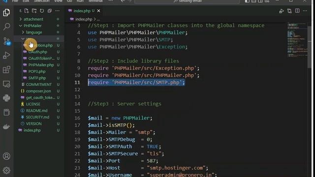Screen dimensions: 315x177
Task: Click the $mail->isSMTP(); line
Action: coord(111,125)
